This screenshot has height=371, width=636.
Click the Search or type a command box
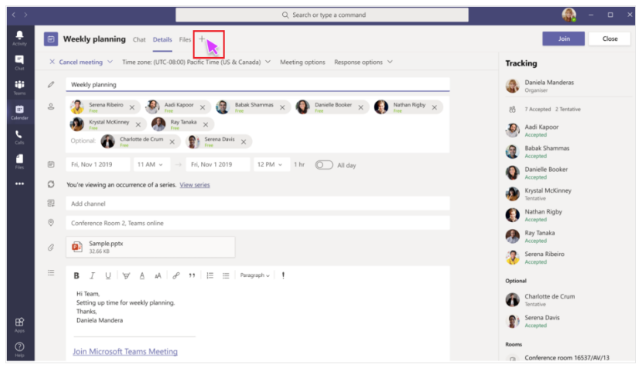[x=322, y=15]
